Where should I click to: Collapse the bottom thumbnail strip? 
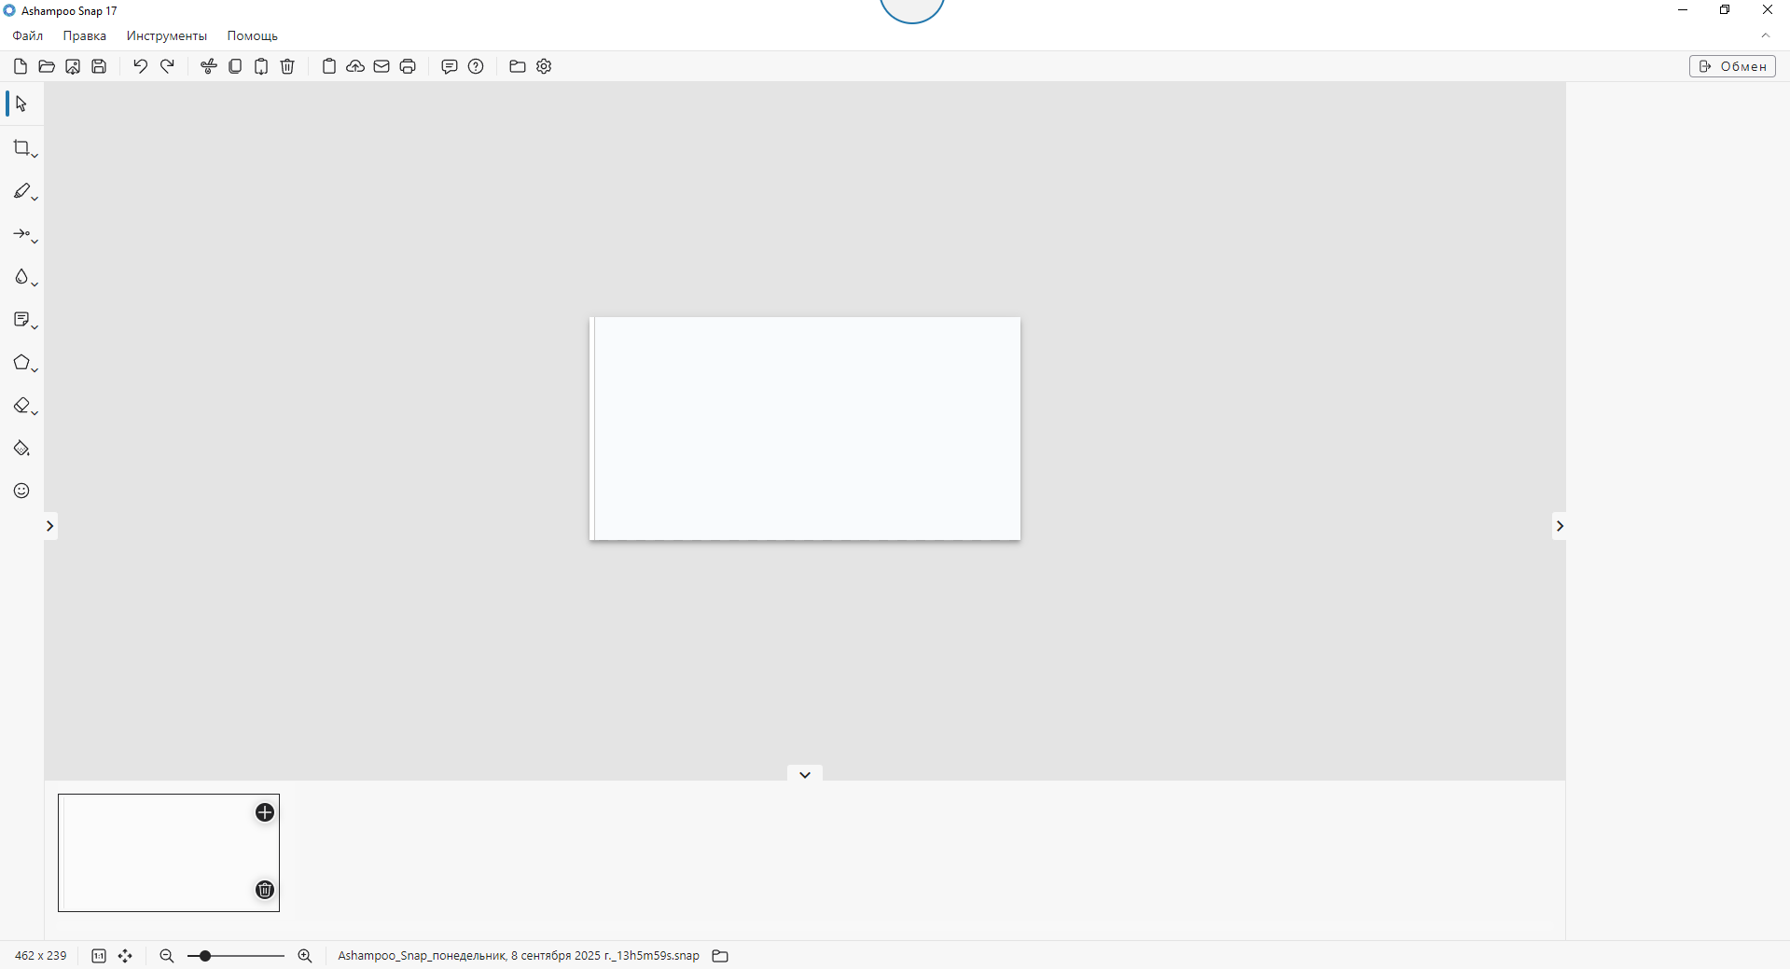click(805, 774)
